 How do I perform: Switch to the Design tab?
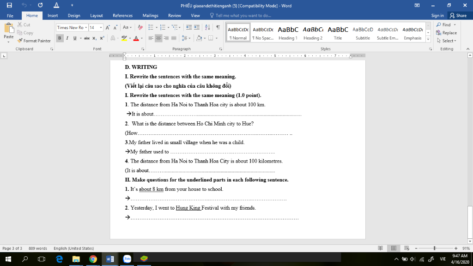[74, 16]
